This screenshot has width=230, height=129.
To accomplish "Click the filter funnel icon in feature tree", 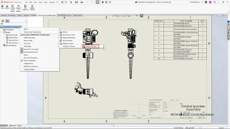I will tap(2, 24).
